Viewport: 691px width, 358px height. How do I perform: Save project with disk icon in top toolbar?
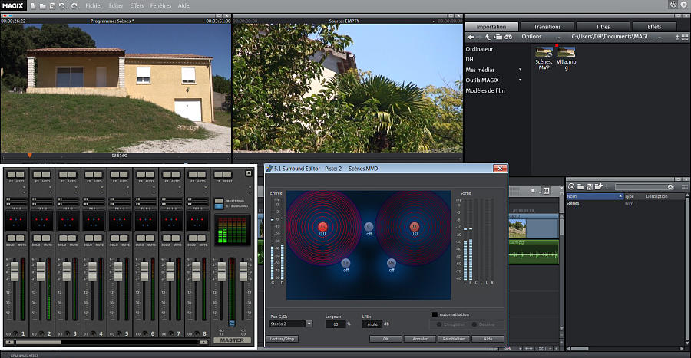(x=52, y=5)
